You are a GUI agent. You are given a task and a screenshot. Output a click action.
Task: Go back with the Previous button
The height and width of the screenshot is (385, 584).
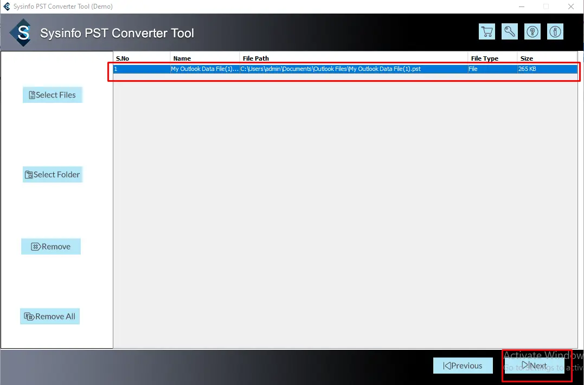pyautogui.click(x=463, y=366)
